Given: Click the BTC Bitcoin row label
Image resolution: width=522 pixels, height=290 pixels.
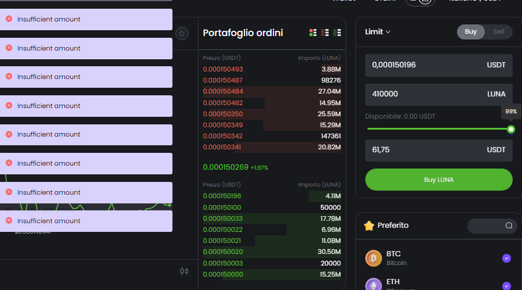Looking at the screenshot, I should click(397, 258).
